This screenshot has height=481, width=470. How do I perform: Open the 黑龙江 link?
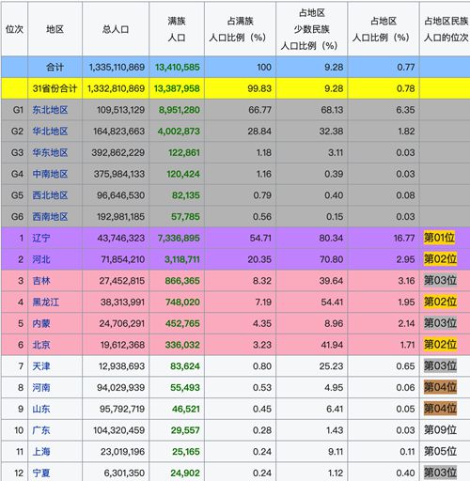(46, 303)
